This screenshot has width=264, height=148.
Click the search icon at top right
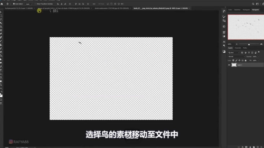pyautogui.click(x=254, y=4)
